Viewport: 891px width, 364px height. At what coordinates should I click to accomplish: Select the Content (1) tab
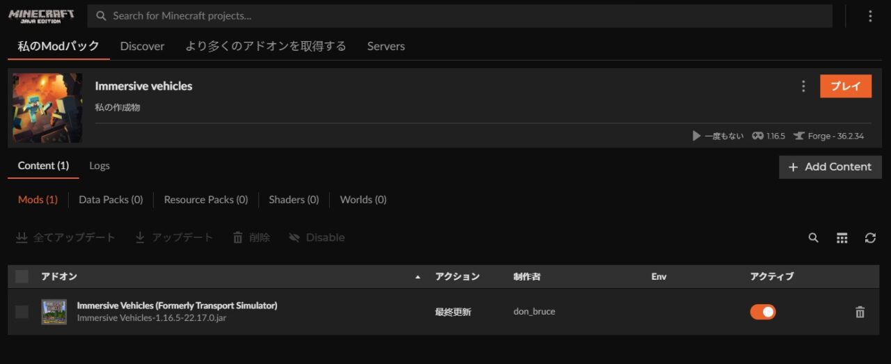tap(43, 166)
